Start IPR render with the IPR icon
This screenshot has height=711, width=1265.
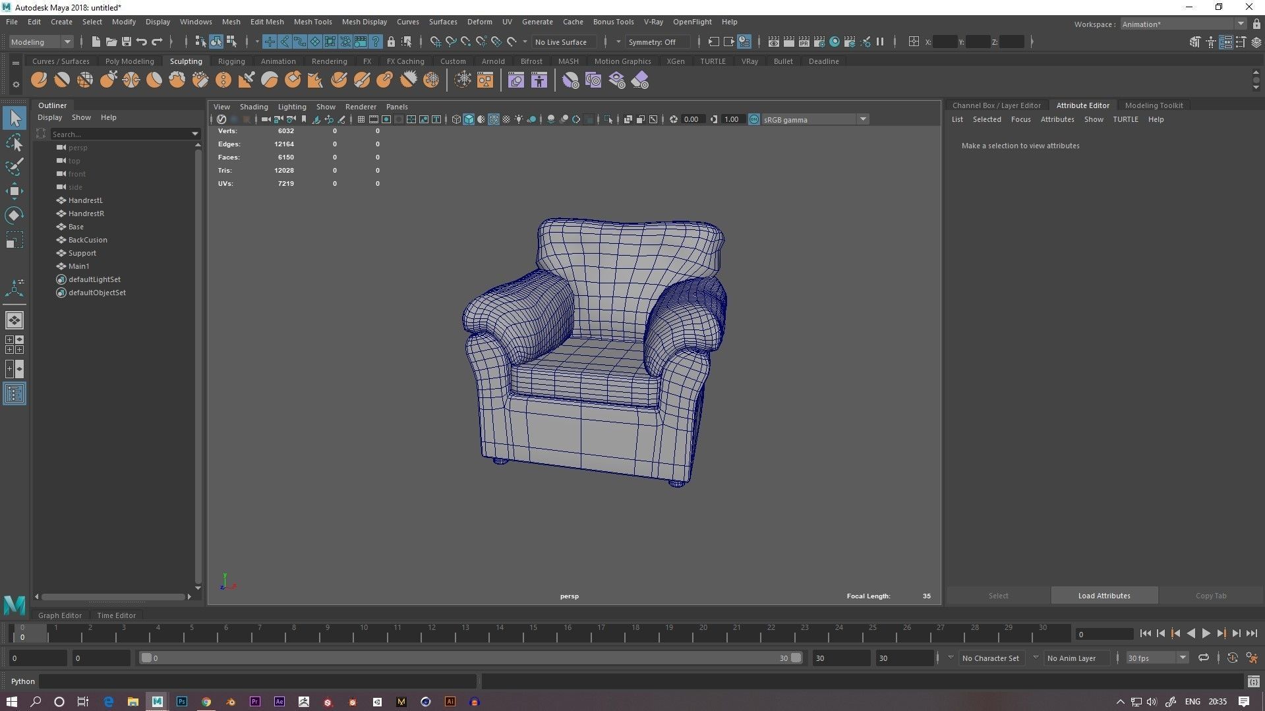(x=804, y=42)
